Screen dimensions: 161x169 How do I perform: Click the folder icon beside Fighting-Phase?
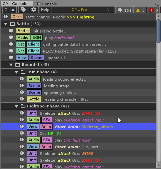[x=23, y=106]
